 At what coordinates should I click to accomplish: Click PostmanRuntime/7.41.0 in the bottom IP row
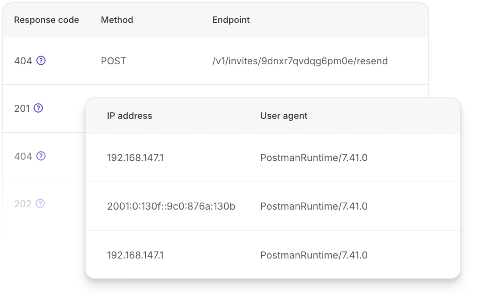(x=314, y=255)
